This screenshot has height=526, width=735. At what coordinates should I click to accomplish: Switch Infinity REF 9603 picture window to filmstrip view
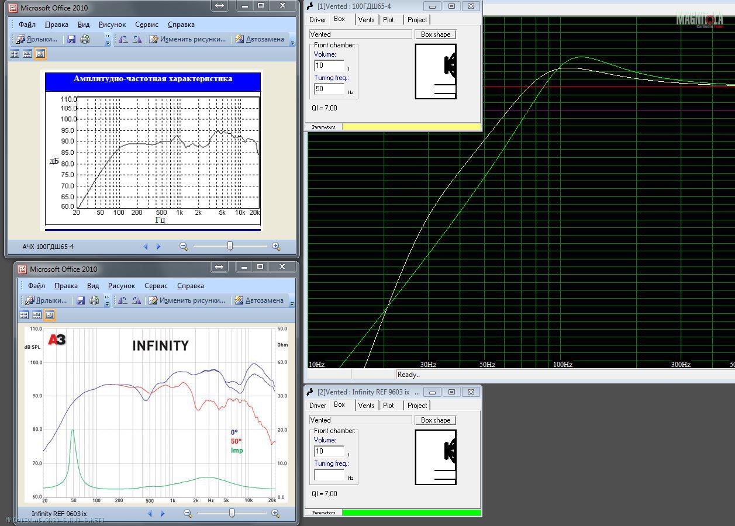(x=37, y=315)
